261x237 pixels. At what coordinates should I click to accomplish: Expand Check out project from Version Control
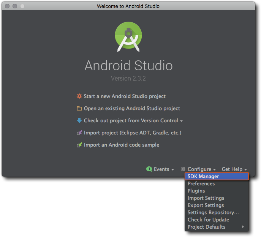pyautogui.click(x=133, y=120)
